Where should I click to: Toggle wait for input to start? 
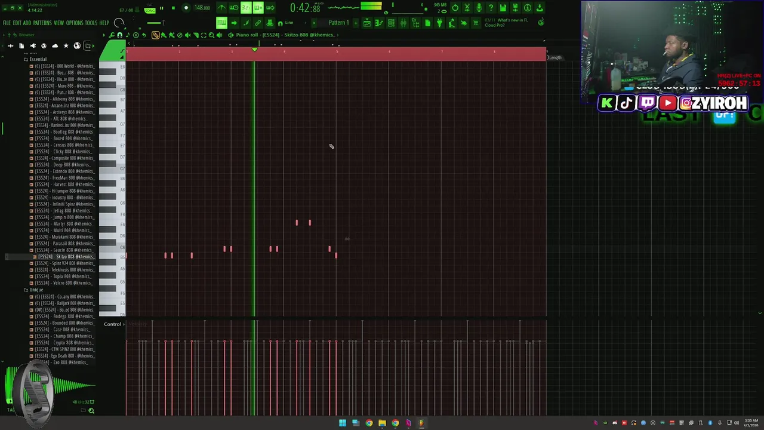pos(233,8)
